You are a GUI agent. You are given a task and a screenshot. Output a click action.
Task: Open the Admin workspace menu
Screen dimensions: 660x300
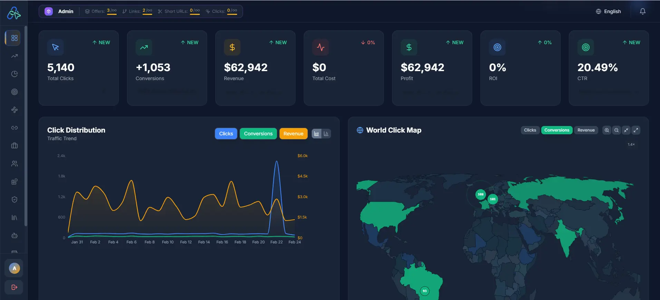pyautogui.click(x=59, y=11)
